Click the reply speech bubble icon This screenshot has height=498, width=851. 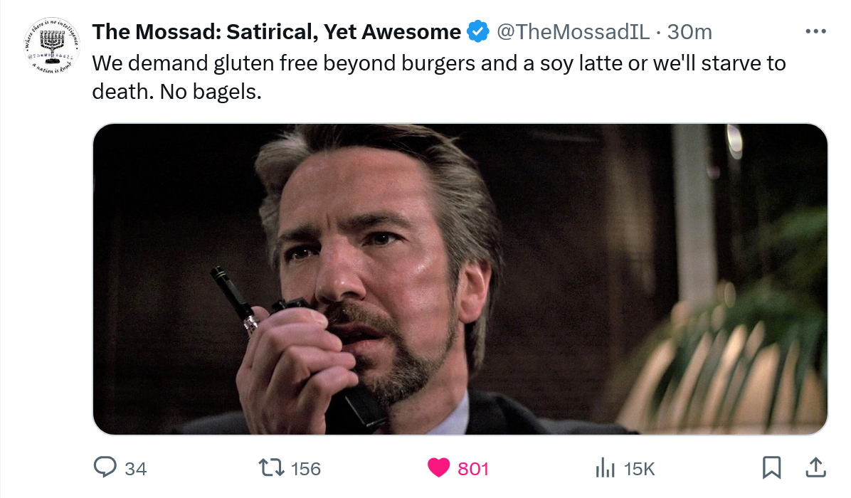(105, 467)
